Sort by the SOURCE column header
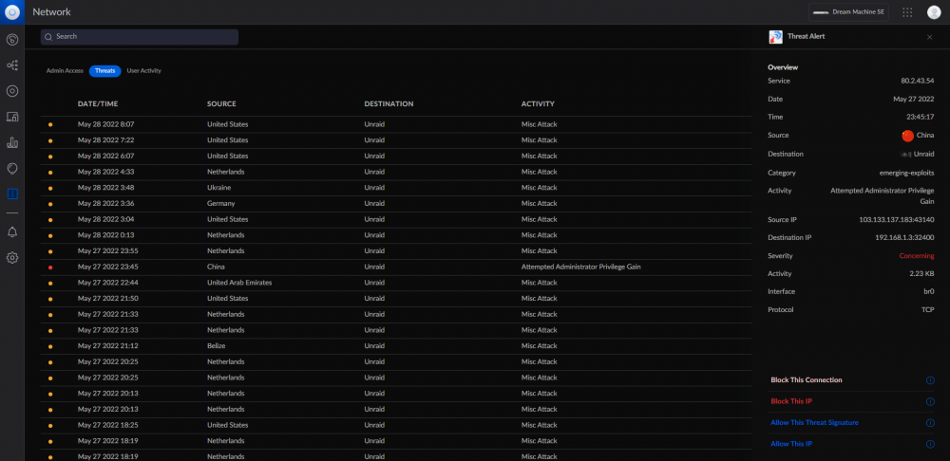The image size is (950, 461). [x=221, y=104]
